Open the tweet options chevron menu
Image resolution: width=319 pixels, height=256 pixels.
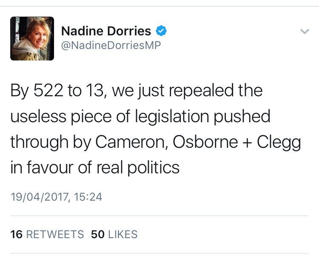click(x=304, y=32)
